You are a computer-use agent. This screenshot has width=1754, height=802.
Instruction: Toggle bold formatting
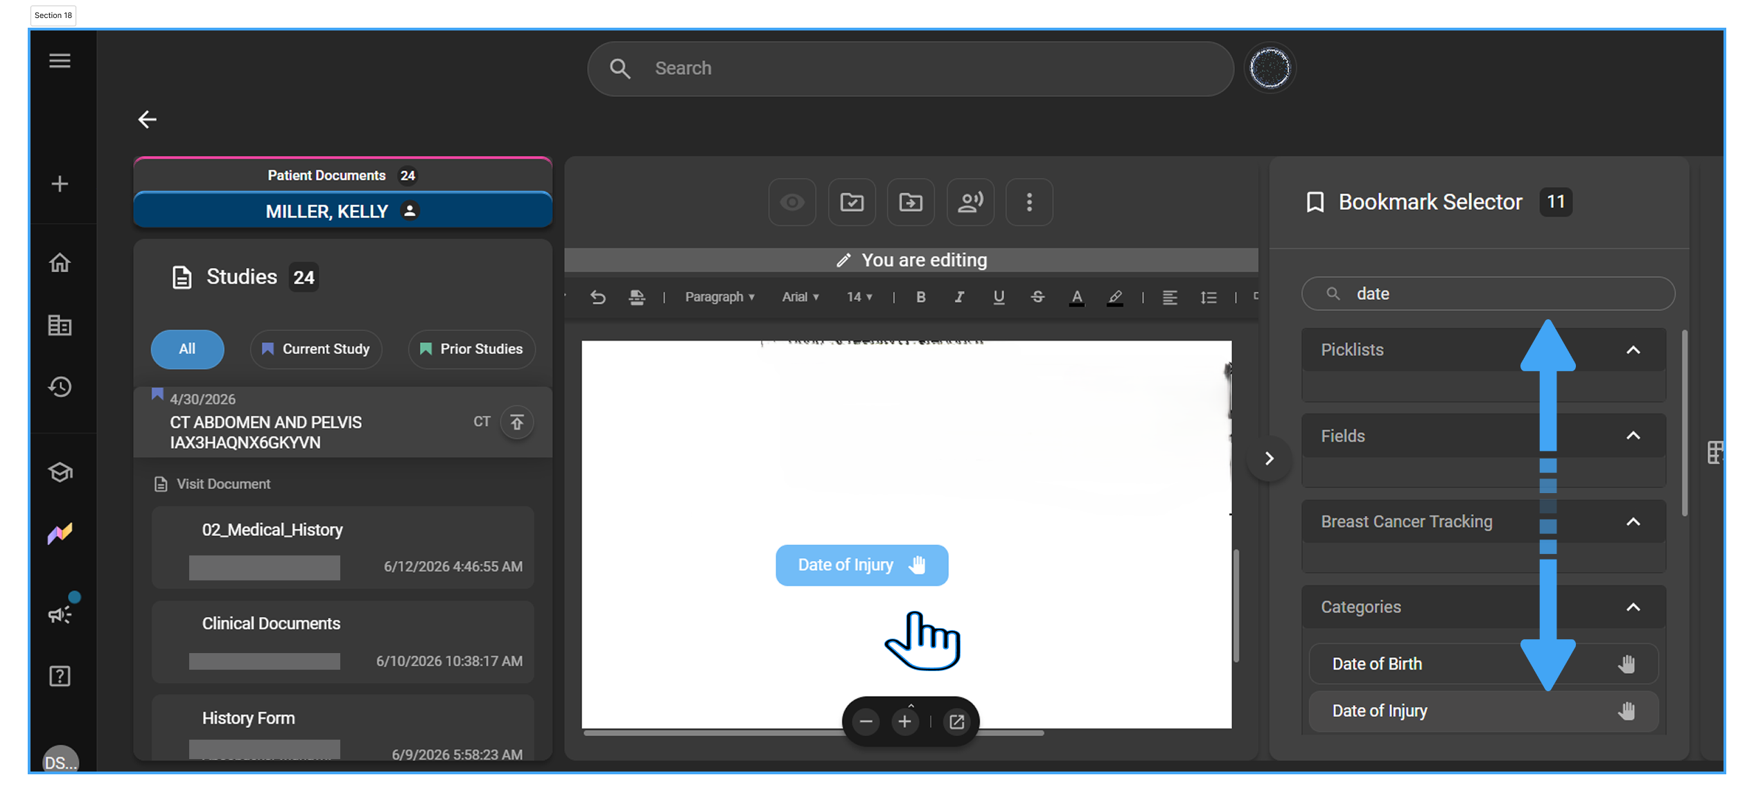[920, 297]
